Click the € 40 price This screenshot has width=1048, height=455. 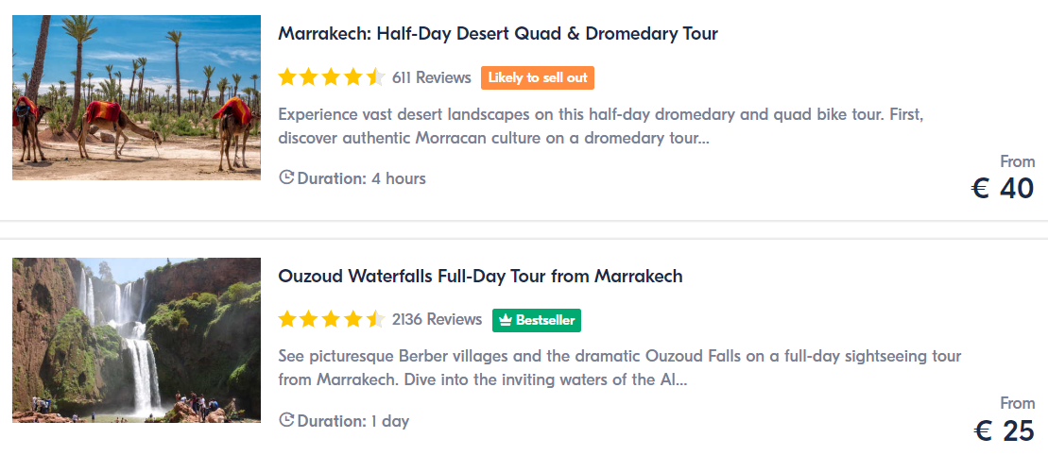[1003, 189]
